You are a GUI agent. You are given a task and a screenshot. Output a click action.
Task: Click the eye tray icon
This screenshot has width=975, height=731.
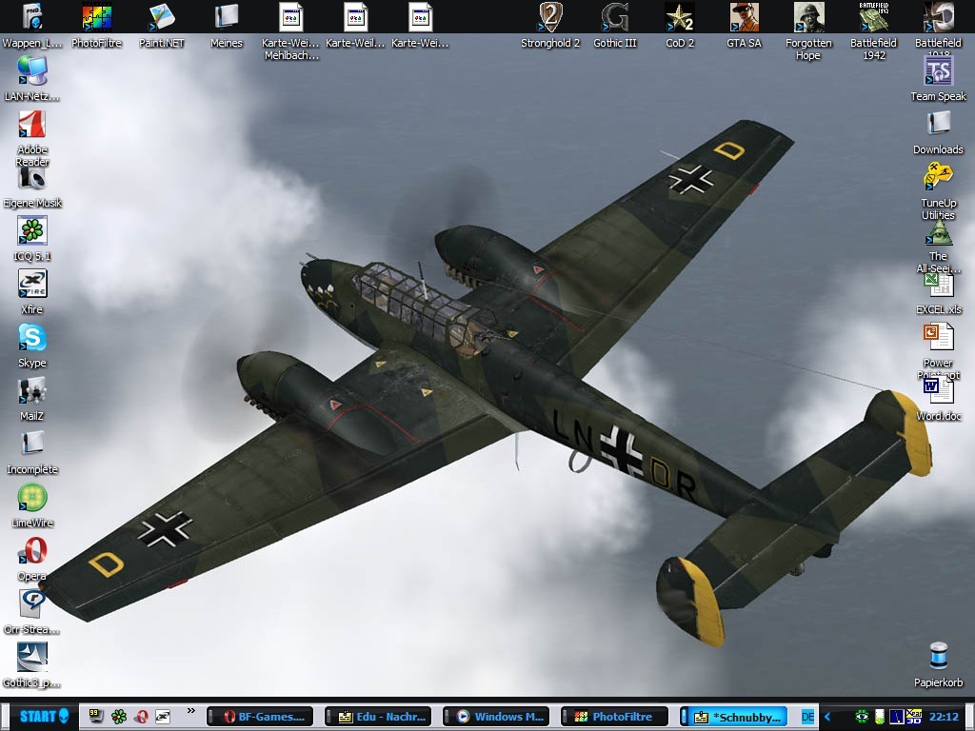861,716
